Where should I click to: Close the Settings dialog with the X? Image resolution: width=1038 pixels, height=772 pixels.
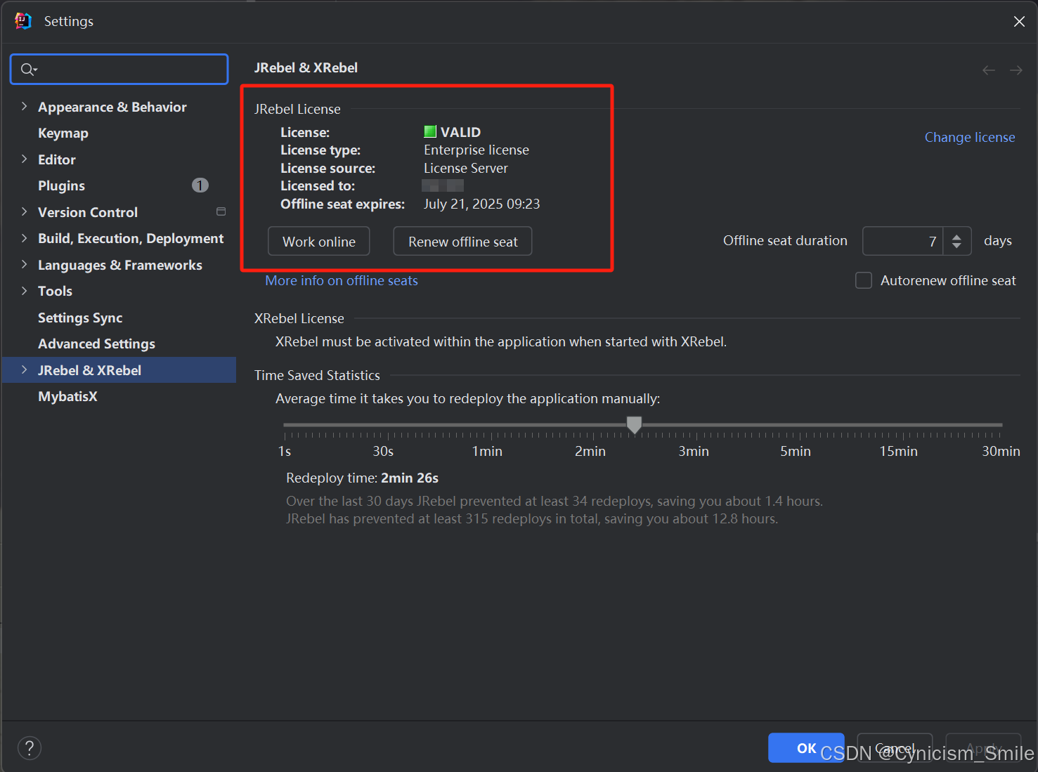tap(1019, 22)
